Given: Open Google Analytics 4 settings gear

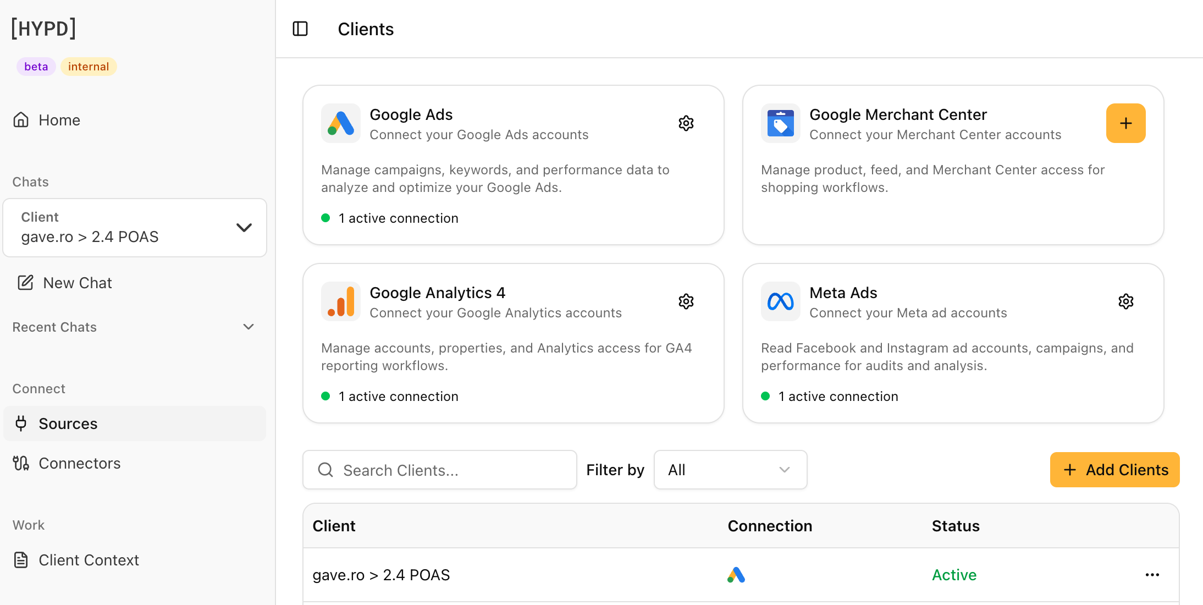Looking at the screenshot, I should 686,301.
